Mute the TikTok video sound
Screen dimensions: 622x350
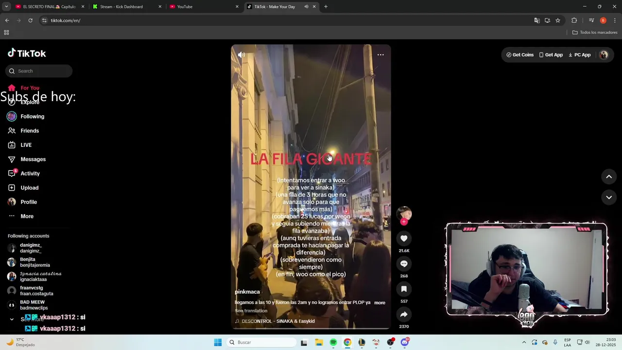click(241, 55)
